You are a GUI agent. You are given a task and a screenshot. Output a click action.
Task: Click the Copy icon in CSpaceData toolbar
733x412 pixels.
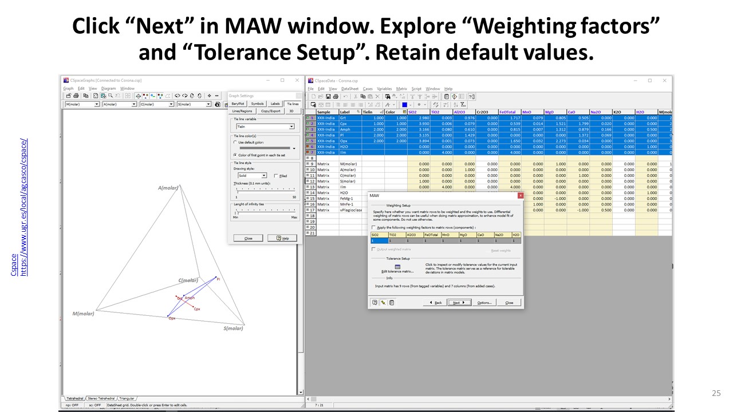[x=362, y=97]
